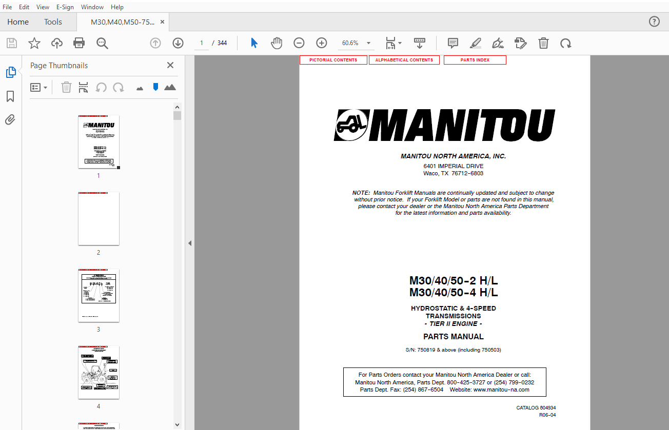Select page 1 thumbnail
Viewport: 669px width, 430px height.
coord(99,142)
